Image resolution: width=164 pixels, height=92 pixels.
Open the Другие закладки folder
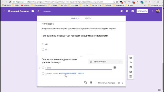click(x=156, y=5)
